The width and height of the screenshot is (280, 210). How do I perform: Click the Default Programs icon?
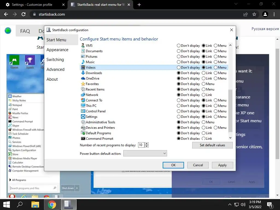(x=83, y=133)
